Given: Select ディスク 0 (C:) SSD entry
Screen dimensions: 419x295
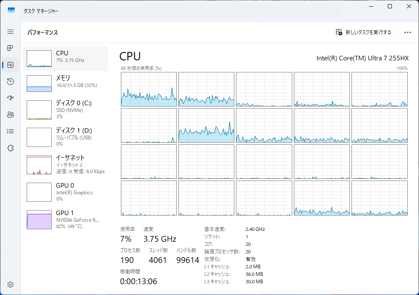Looking at the screenshot, I should [x=65, y=109].
